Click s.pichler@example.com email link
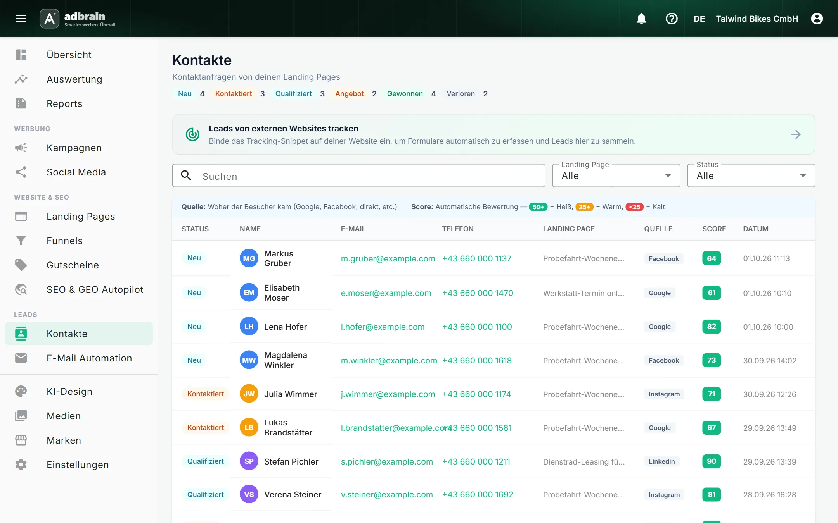838x523 pixels. [x=387, y=461]
